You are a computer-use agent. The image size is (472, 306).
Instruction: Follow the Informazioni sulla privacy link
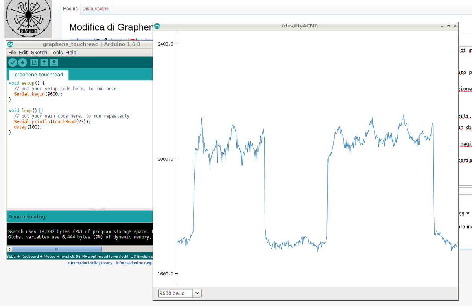[x=90, y=263]
